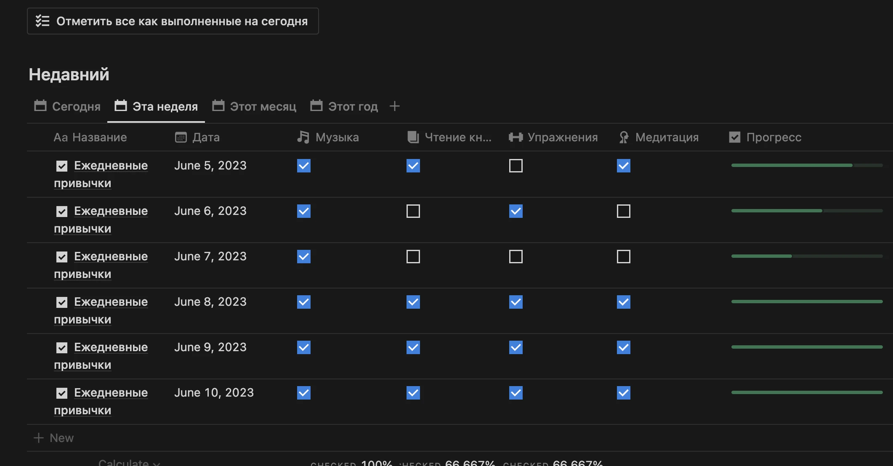Click the page checkbox icon in June 5 row
Image resolution: width=893 pixels, height=466 pixels.
point(62,166)
